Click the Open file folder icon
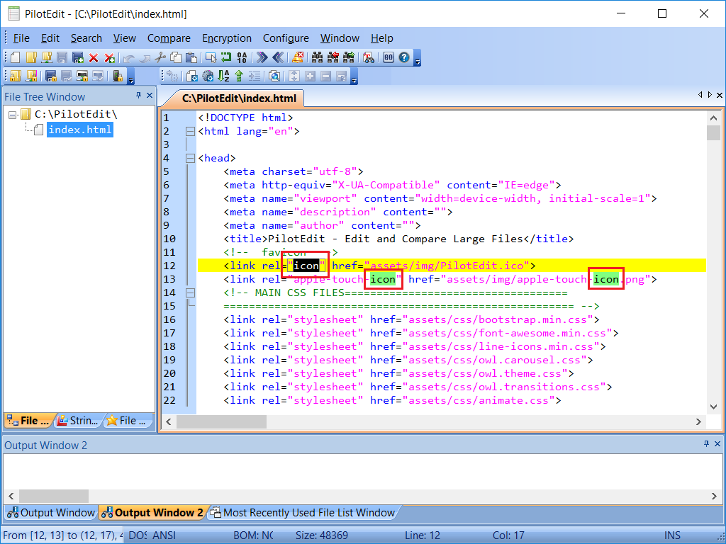This screenshot has width=726, height=544. (31, 57)
